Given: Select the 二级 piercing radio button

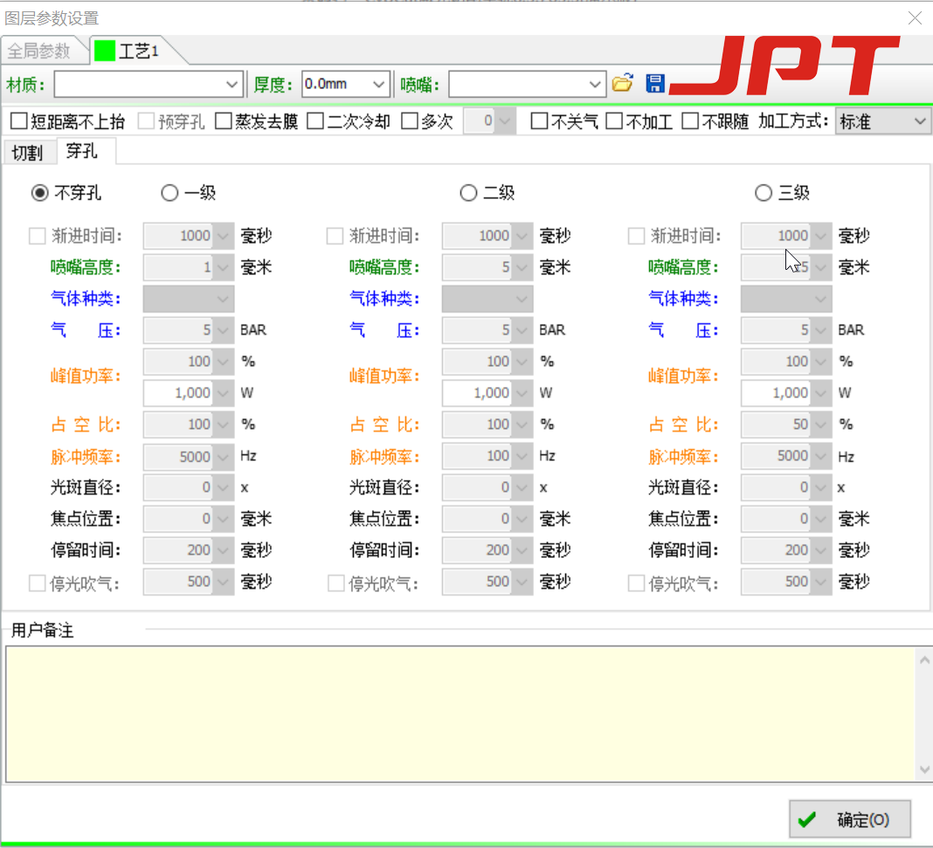Looking at the screenshot, I should click(468, 193).
